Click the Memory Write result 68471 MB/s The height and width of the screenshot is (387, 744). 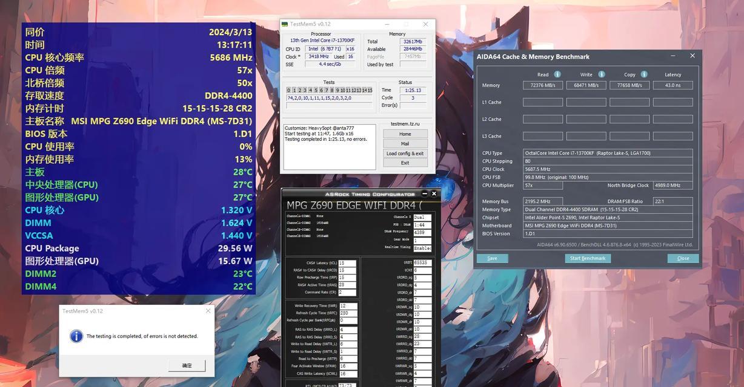point(586,85)
